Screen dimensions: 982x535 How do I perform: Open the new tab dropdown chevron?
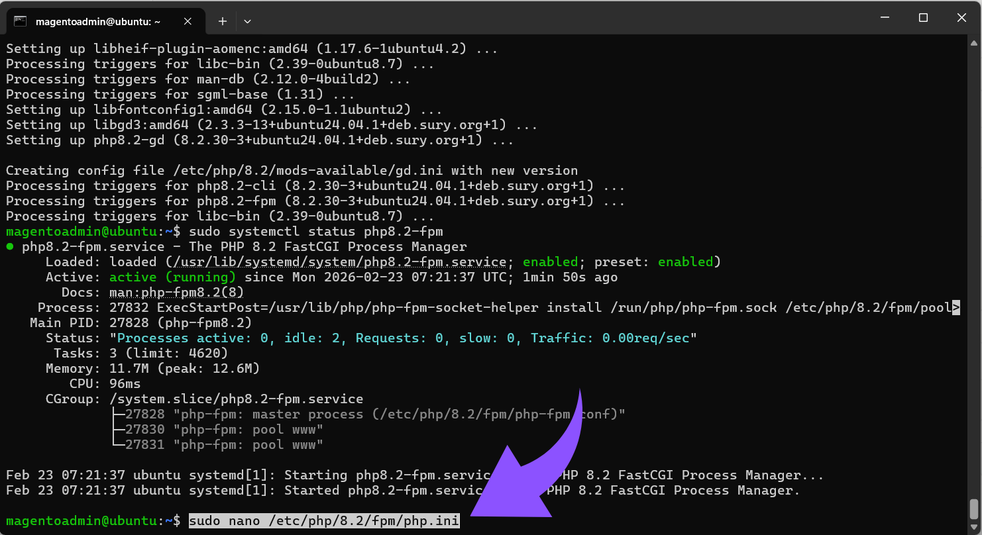pos(247,21)
